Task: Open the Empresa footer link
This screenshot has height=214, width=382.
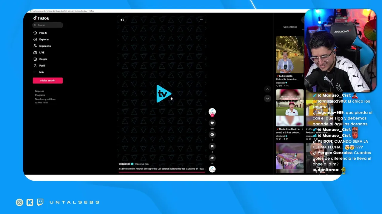Action: [39, 91]
